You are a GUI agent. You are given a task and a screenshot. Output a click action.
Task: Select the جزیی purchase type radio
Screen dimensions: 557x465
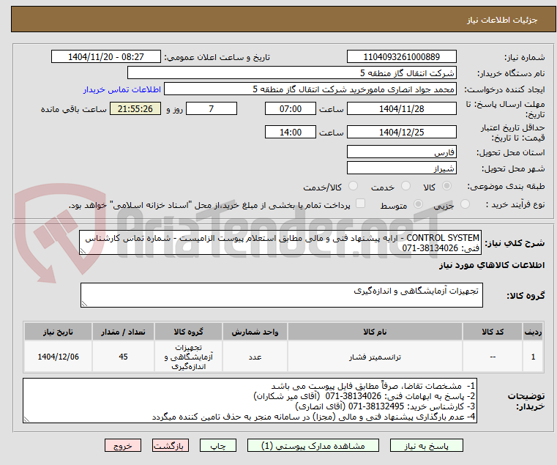465,204
